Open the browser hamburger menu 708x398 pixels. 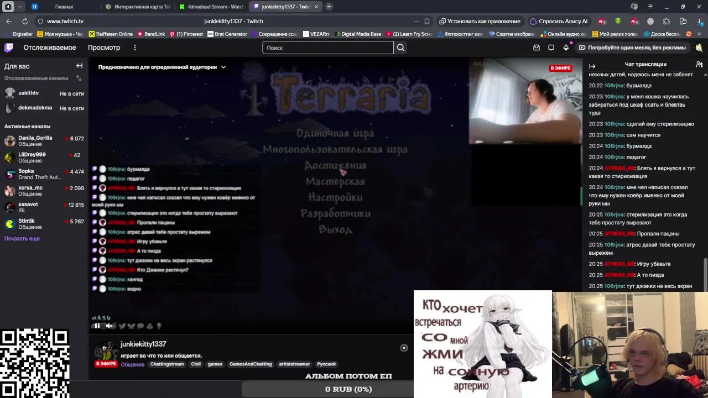(650, 7)
